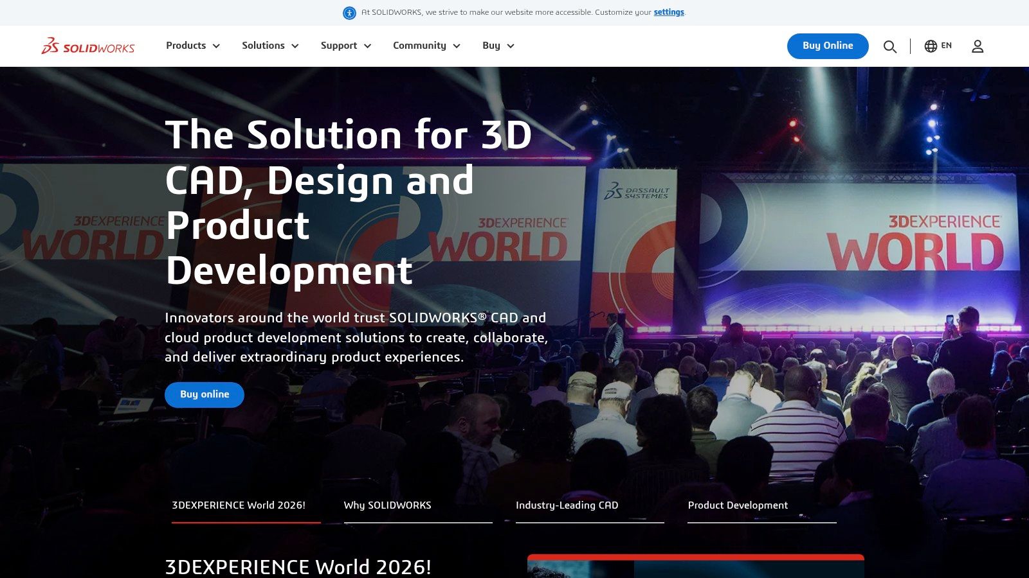The width and height of the screenshot is (1029, 578).
Task: Expand the Solutions menu chevron
Action: coord(295,46)
